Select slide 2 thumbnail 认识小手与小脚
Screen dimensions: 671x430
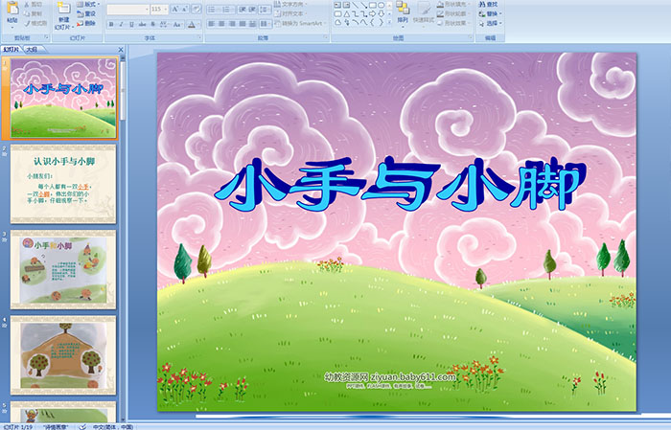[x=63, y=184]
